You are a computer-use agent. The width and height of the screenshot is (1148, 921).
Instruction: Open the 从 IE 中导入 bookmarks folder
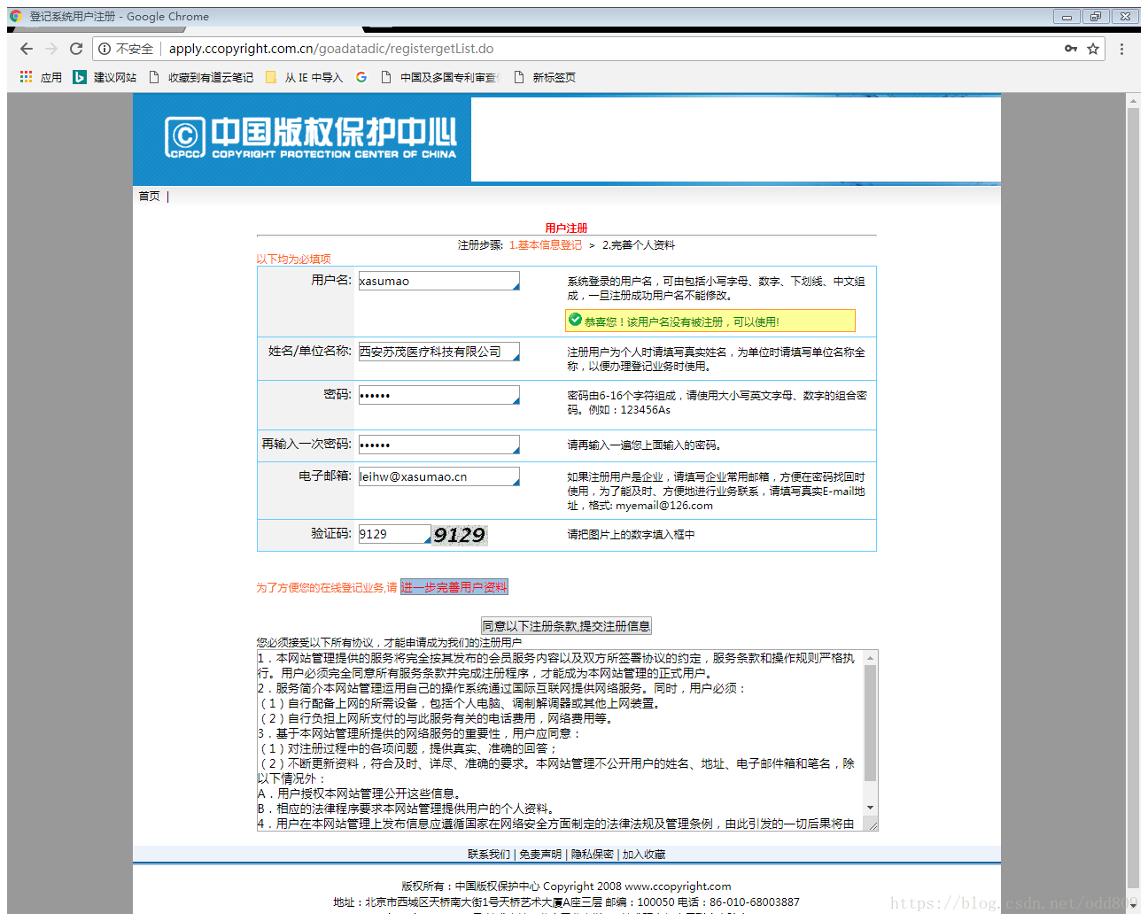304,77
